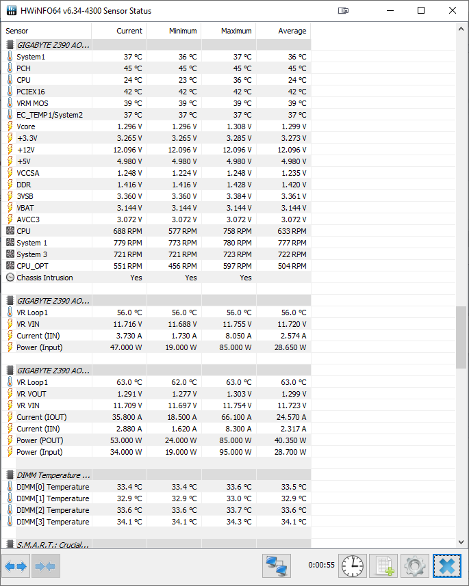
Task: Click fan icon beside System 3
Action: pyautogui.click(x=10, y=254)
